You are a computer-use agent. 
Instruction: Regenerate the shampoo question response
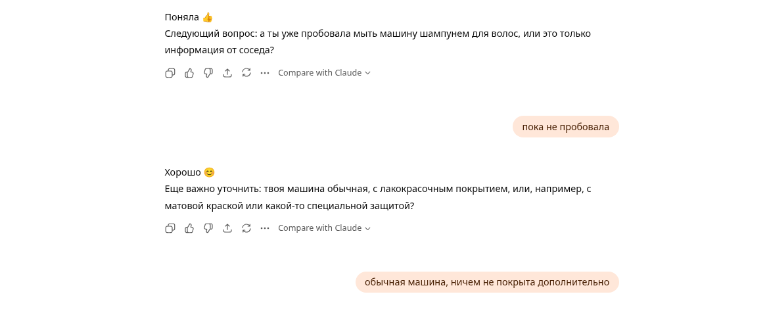pyautogui.click(x=246, y=73)
